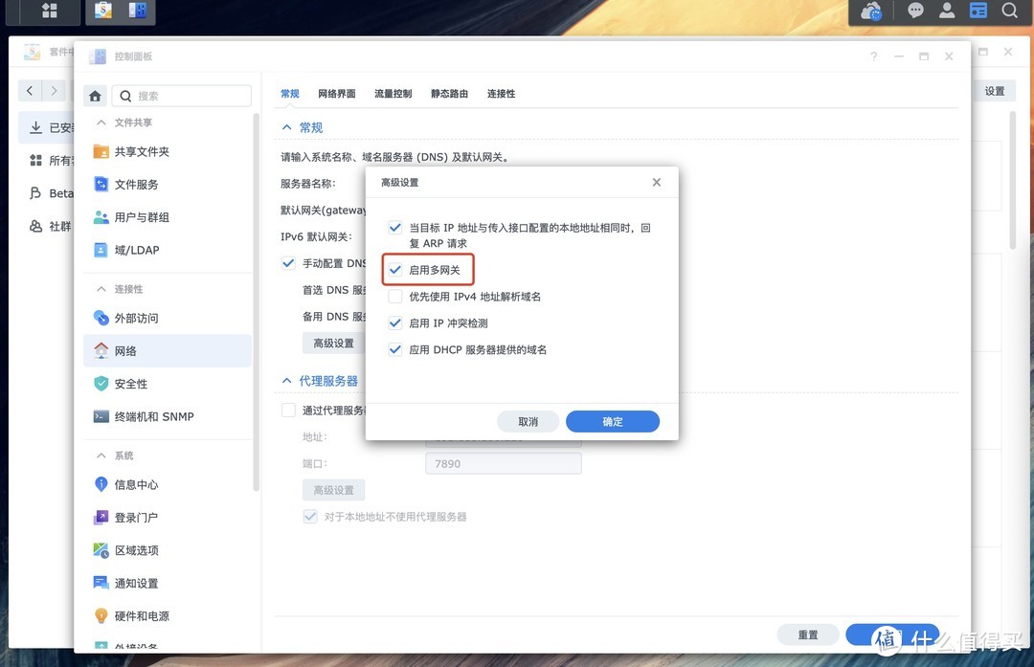Collapse the 常规 section
The image size is (1034, 667).
[x=285, y=127]
